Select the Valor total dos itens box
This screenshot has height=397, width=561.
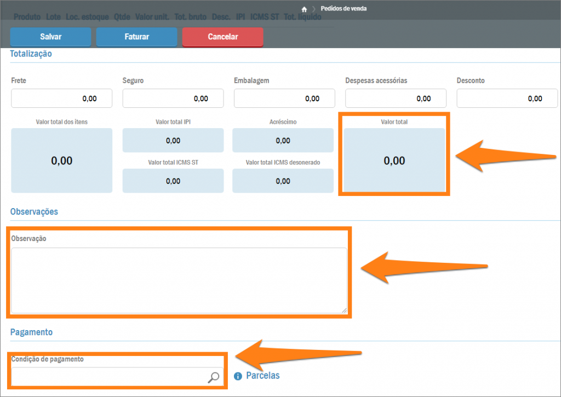[x=61, y=160]
